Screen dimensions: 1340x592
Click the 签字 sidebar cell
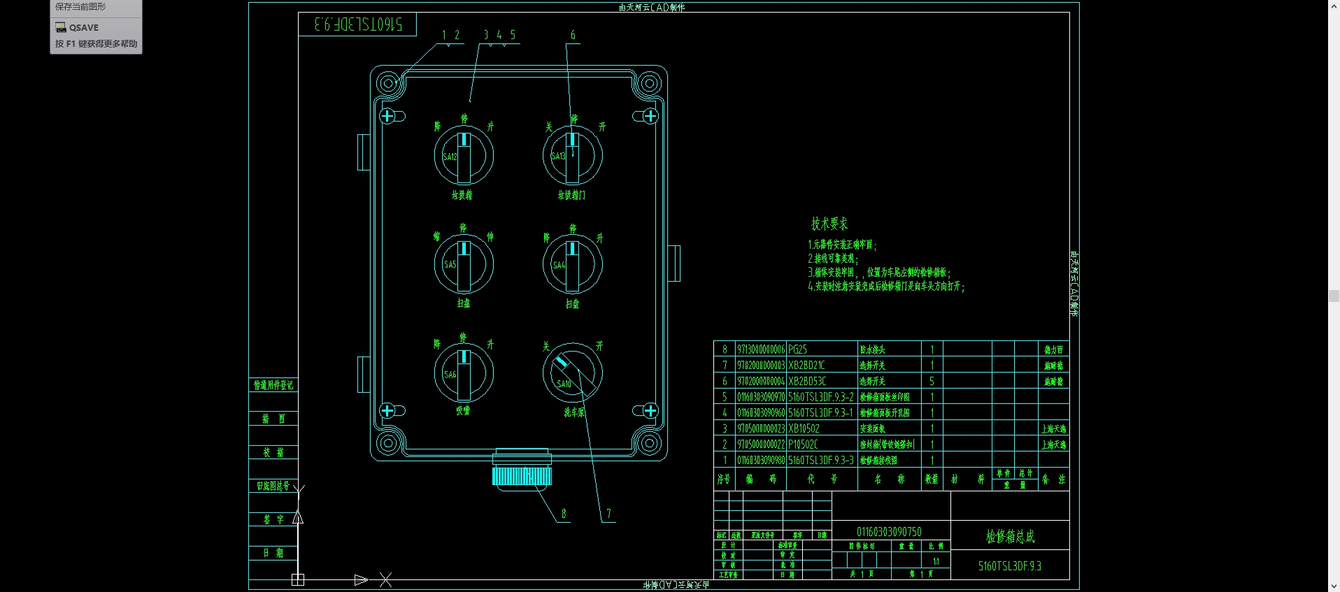pos(273,519)
